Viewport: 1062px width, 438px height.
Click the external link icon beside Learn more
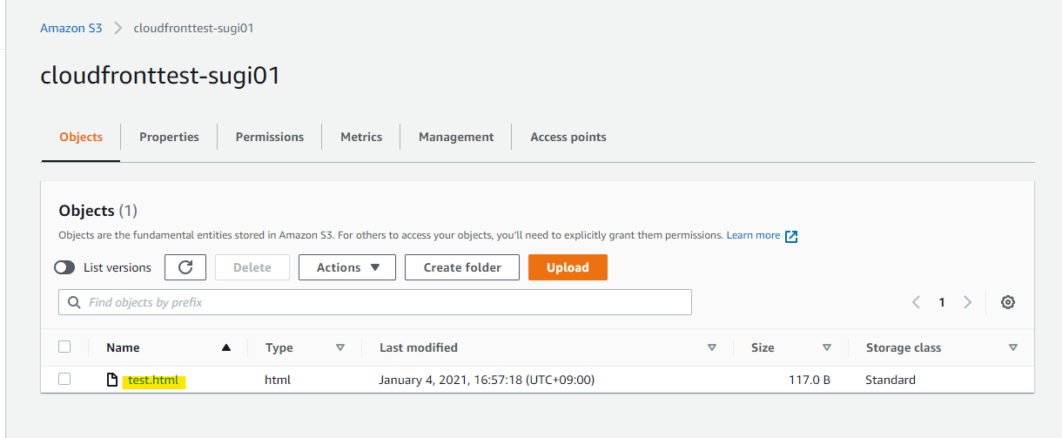coord(791,236)
